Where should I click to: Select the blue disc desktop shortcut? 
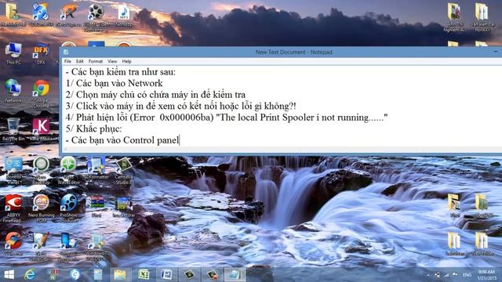point(41,15)
